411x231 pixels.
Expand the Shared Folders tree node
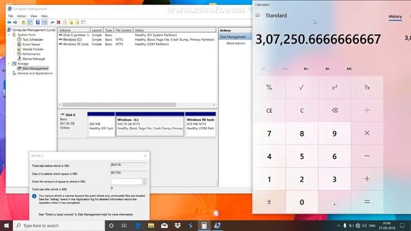pos(14,49)
